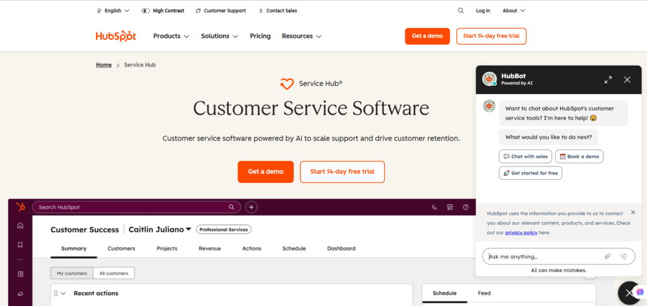647x306 pixels.
Task: Open the privacy policy link in chat
Action: [x=521, y=233]
